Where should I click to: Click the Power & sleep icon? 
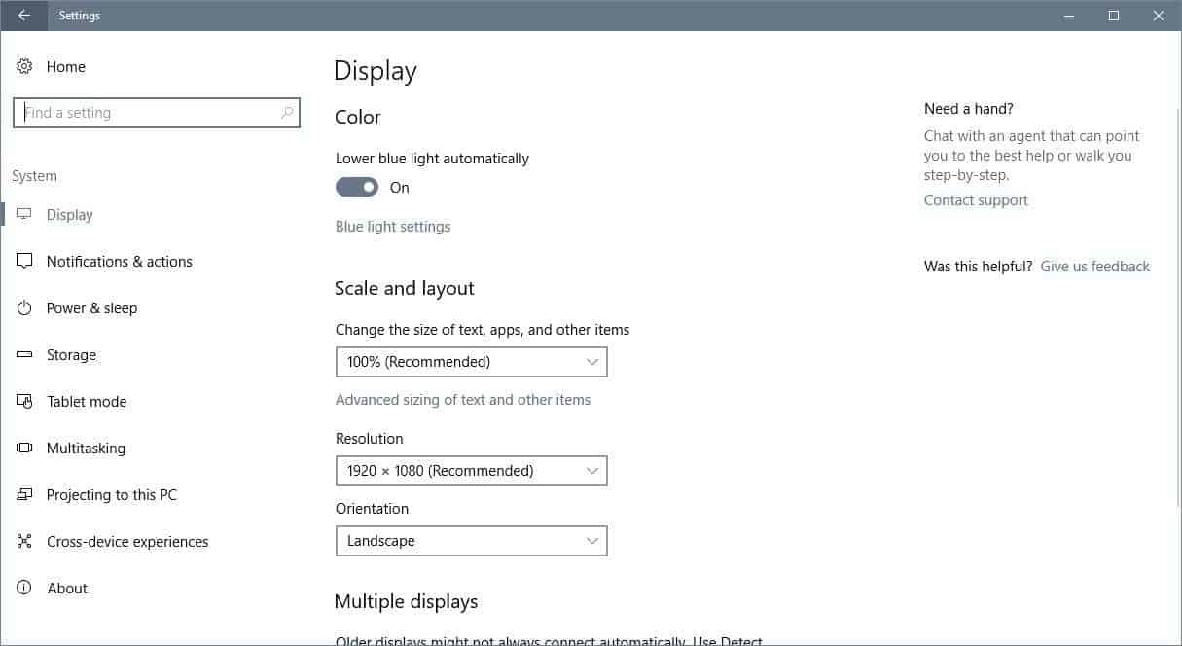[x=23, y=307]
